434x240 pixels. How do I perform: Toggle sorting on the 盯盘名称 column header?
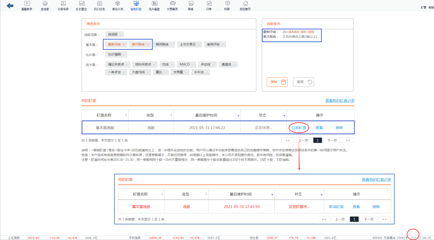(104, 114)
